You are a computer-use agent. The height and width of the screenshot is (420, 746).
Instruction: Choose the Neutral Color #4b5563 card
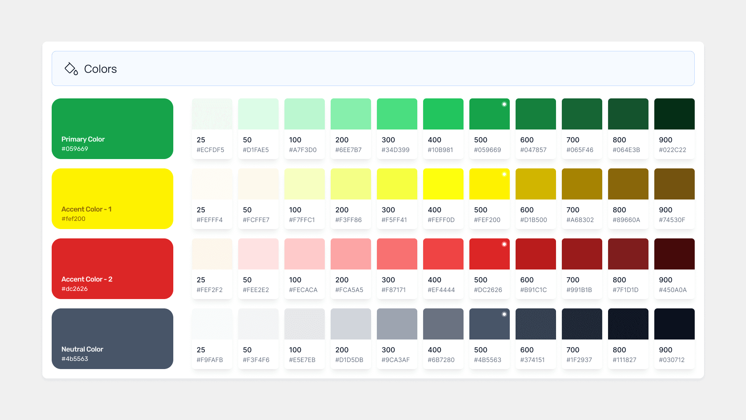112,338
